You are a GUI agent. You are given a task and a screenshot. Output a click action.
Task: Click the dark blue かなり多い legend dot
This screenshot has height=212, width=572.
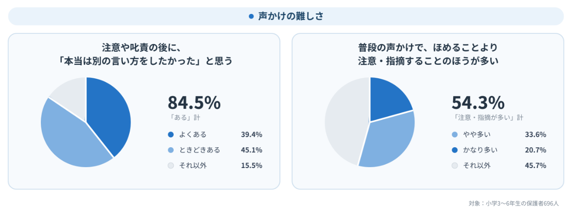(x=454, y=150)
